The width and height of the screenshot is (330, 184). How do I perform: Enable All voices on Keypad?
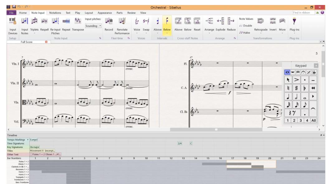[x=314, y=120]
